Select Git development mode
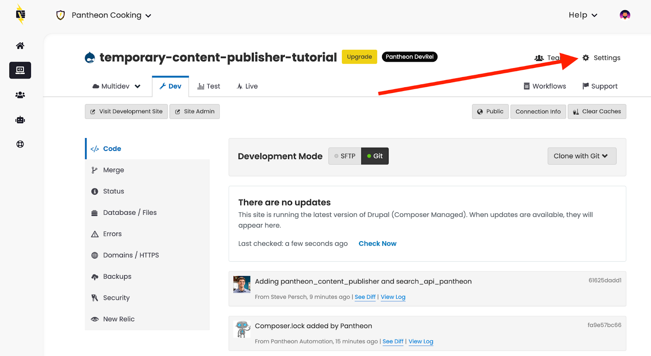651x356 pixels. click(x=375, y=156)
